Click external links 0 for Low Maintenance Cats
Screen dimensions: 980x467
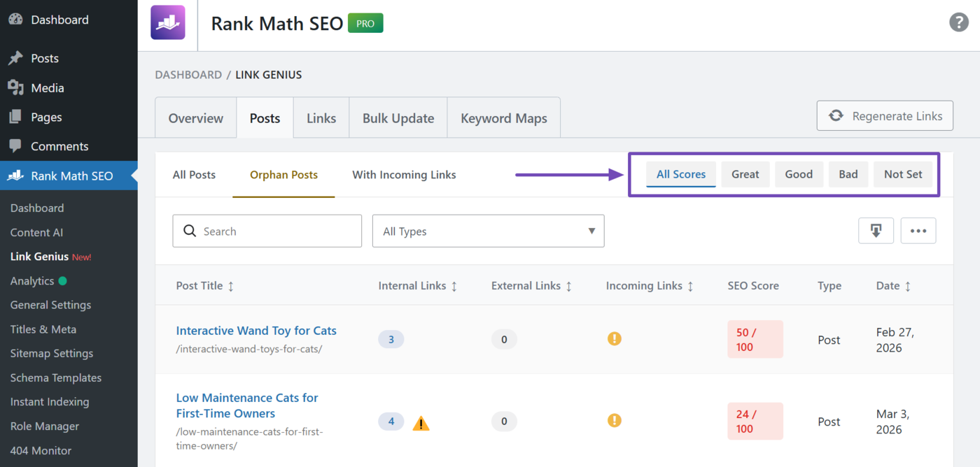tap(504, 422)
